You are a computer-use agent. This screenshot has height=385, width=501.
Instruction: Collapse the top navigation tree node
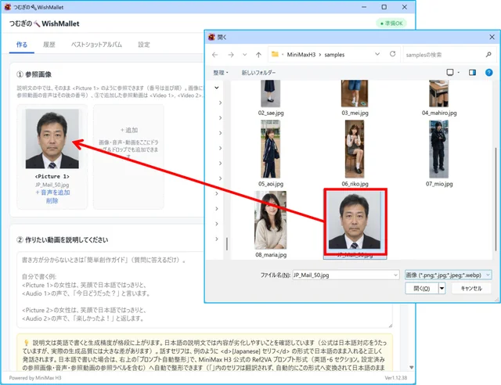point(217,88)
